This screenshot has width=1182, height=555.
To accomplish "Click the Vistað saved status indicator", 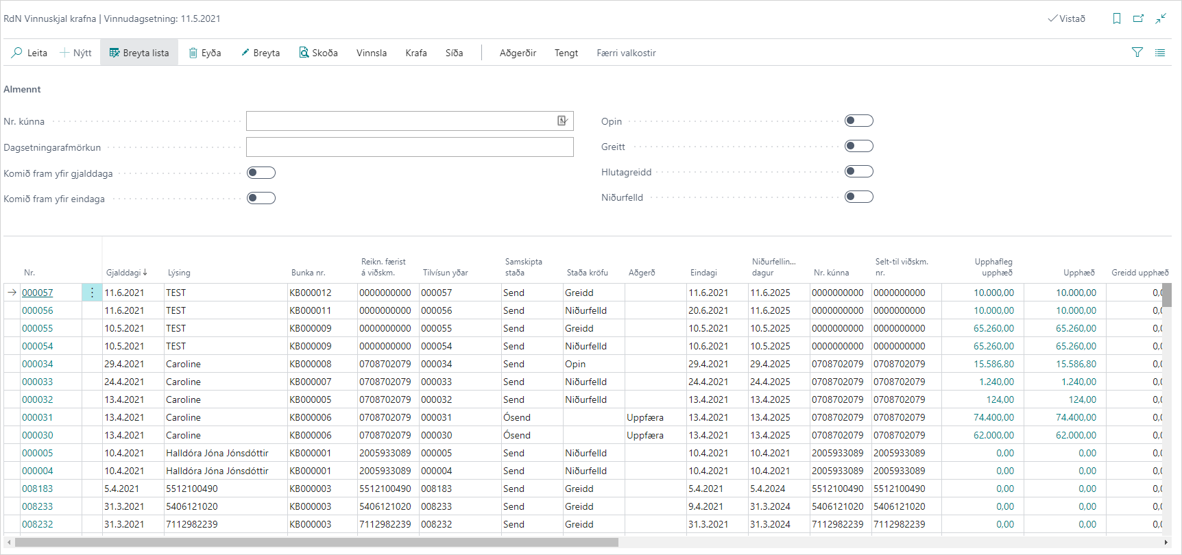I will tap(1067, 18).
